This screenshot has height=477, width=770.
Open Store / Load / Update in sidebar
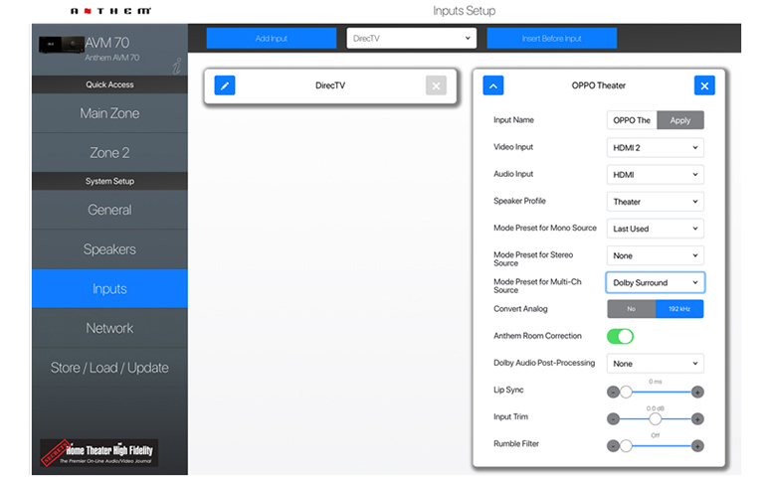[x=109, y=368]
